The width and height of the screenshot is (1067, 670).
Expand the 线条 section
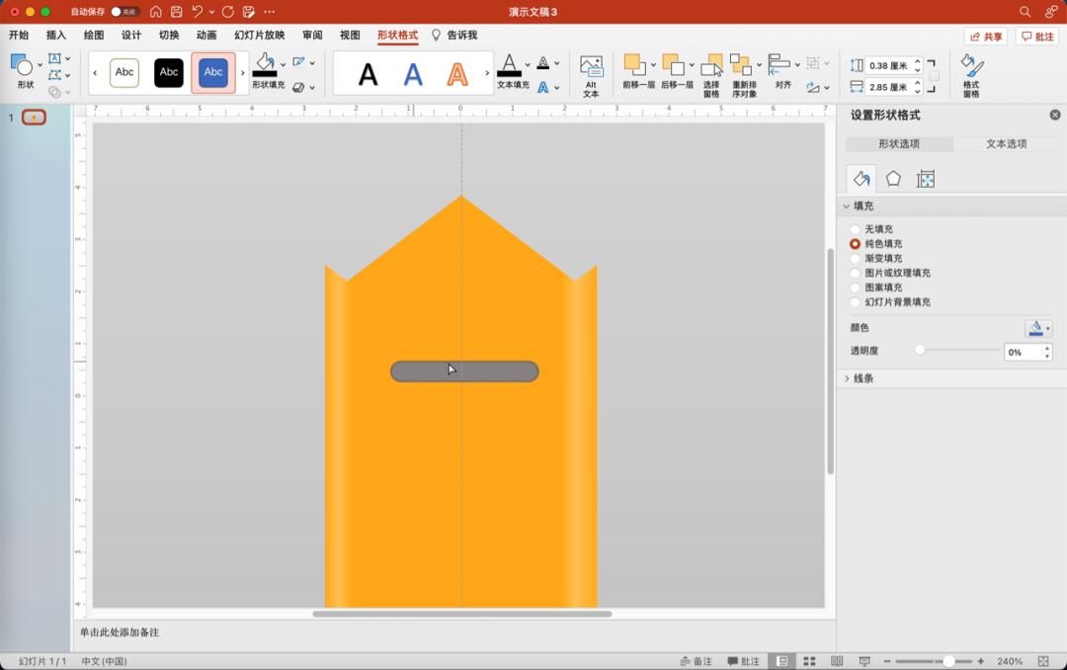click(x=862, y=378)
